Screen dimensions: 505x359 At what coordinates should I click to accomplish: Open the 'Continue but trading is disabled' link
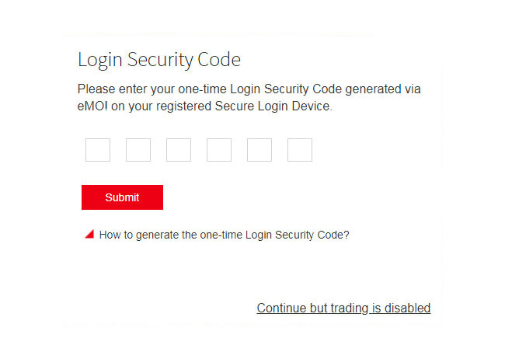[343, 308]
